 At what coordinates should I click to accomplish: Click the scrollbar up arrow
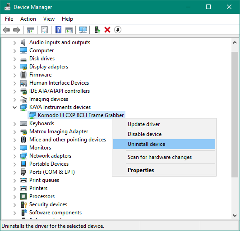pos(235,42)
